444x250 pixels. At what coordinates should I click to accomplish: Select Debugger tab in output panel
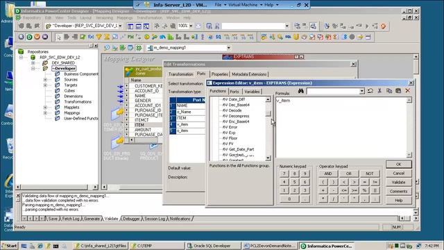pyautogui.click(x=131, y=219)
